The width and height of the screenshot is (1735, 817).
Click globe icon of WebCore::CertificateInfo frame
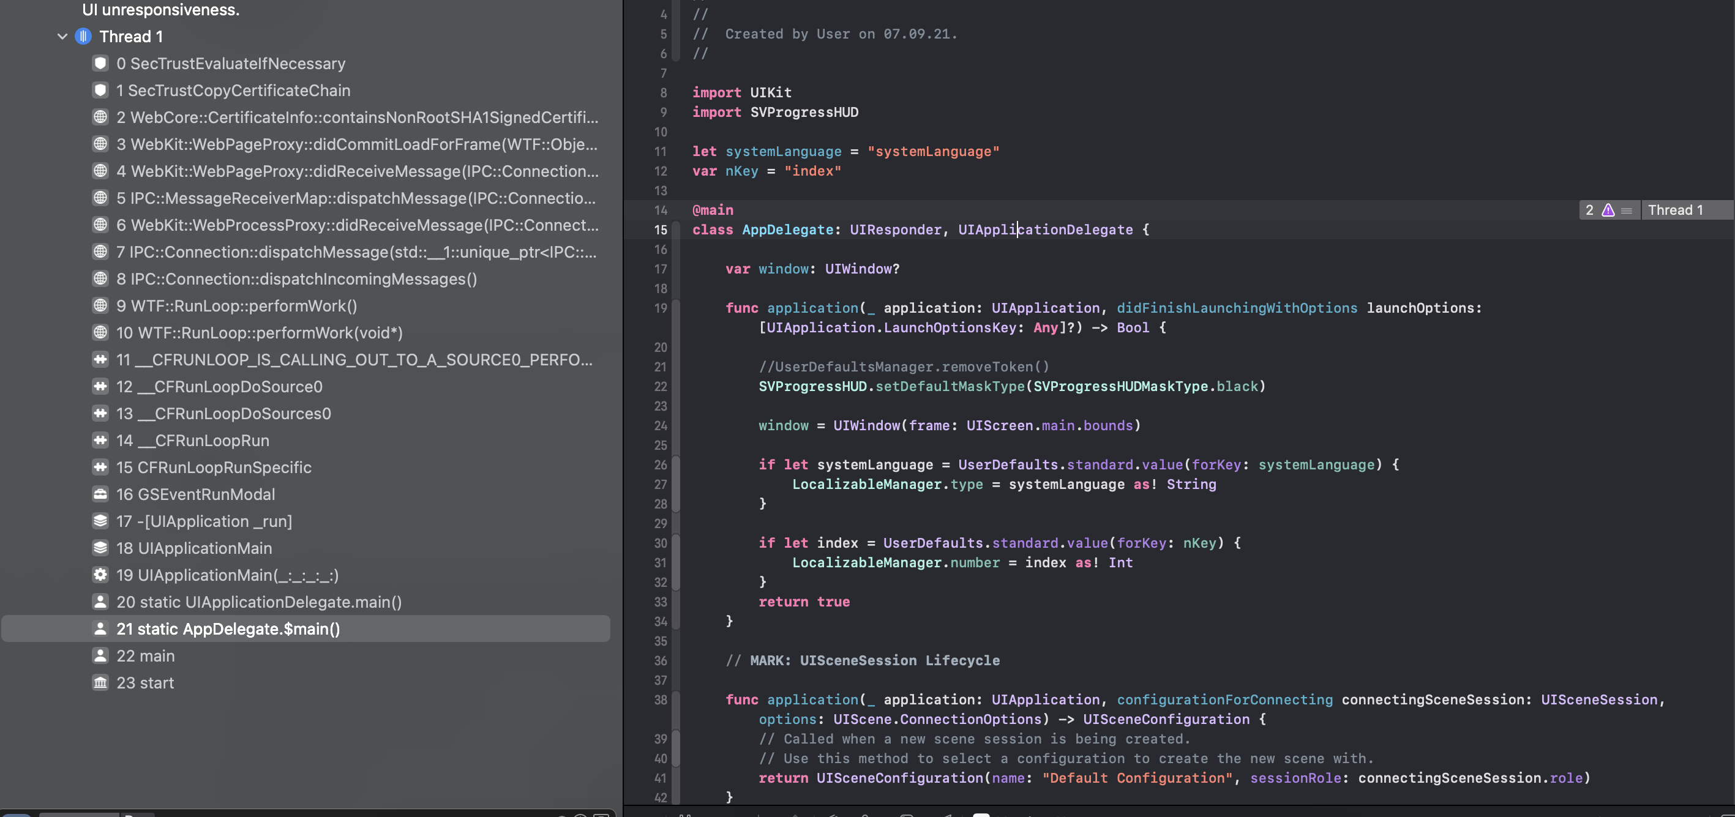tap(100, 118)
